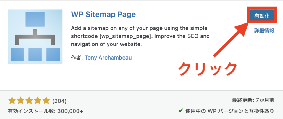This screenshot has width=283, height=119.
Task: Click the plugin description paragraph
Action: 140,36
